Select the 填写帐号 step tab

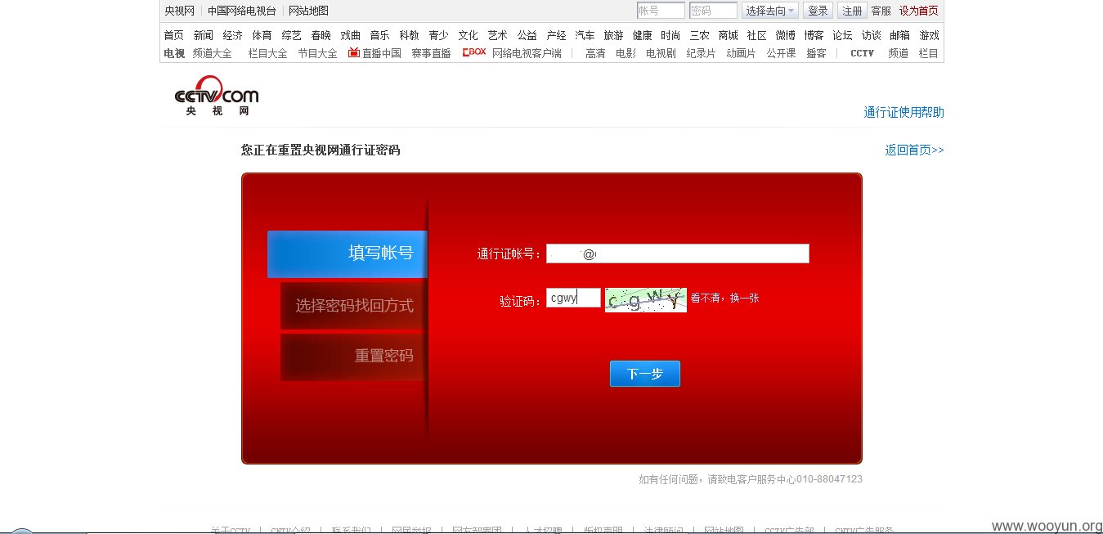click(x=347, y=254)
